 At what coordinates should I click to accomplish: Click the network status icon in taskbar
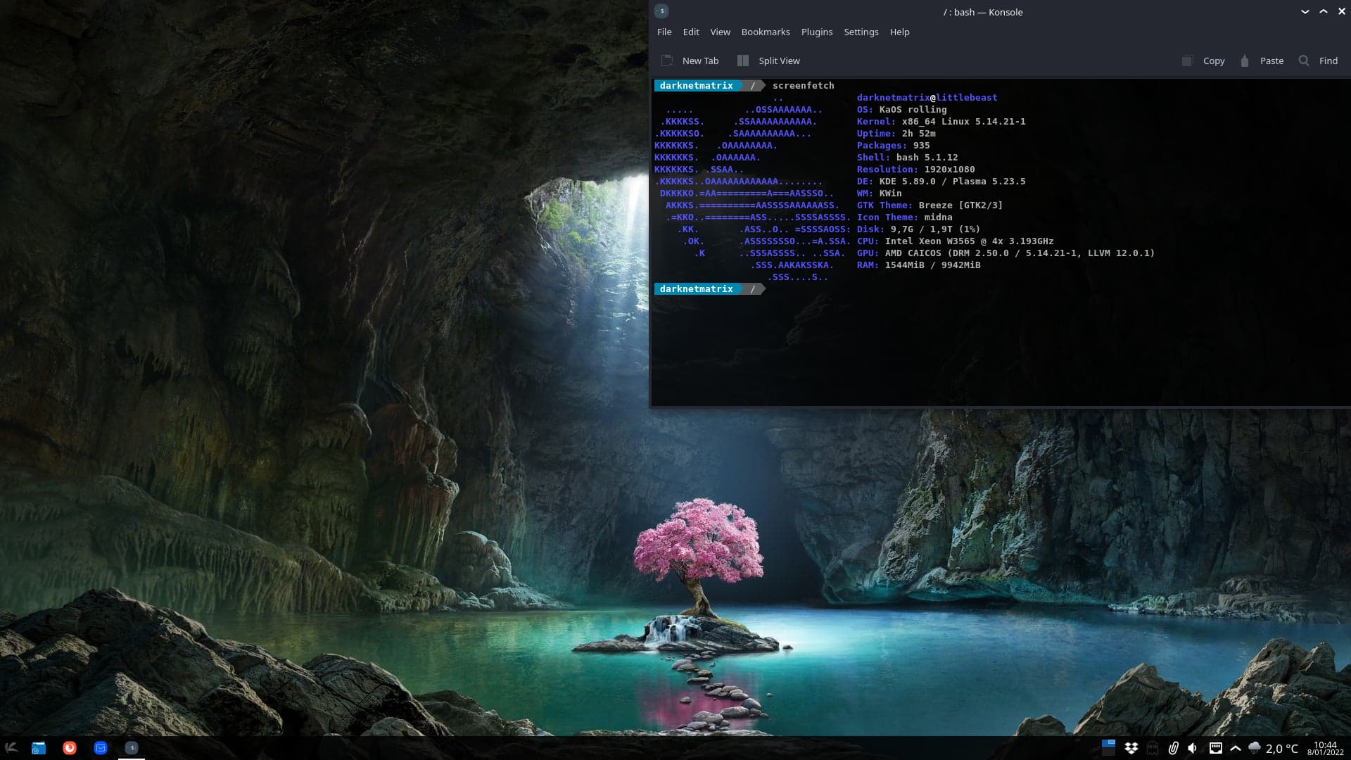[1215, 747]
